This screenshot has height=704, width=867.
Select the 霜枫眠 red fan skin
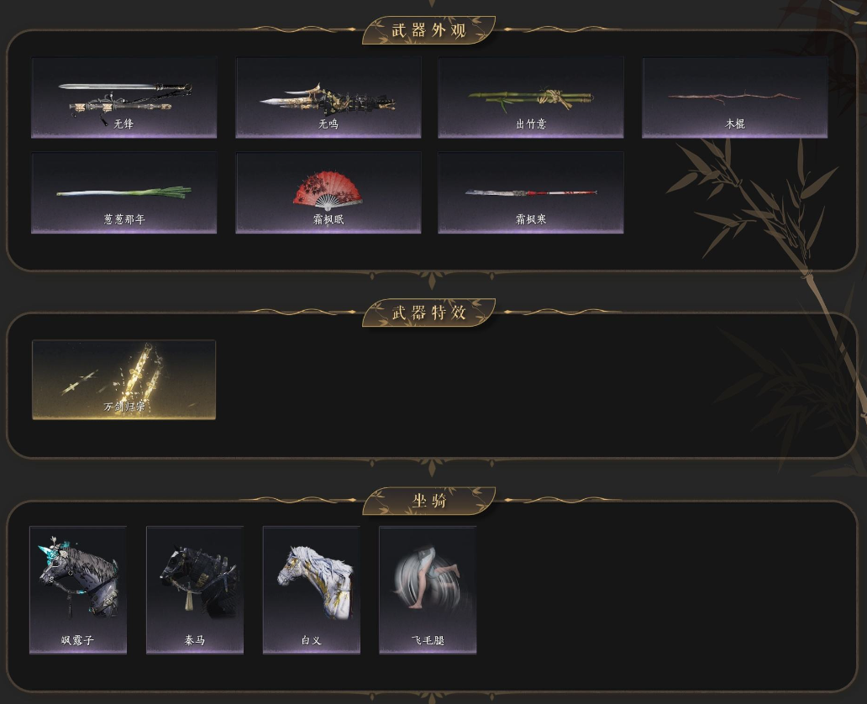point(328,193)
